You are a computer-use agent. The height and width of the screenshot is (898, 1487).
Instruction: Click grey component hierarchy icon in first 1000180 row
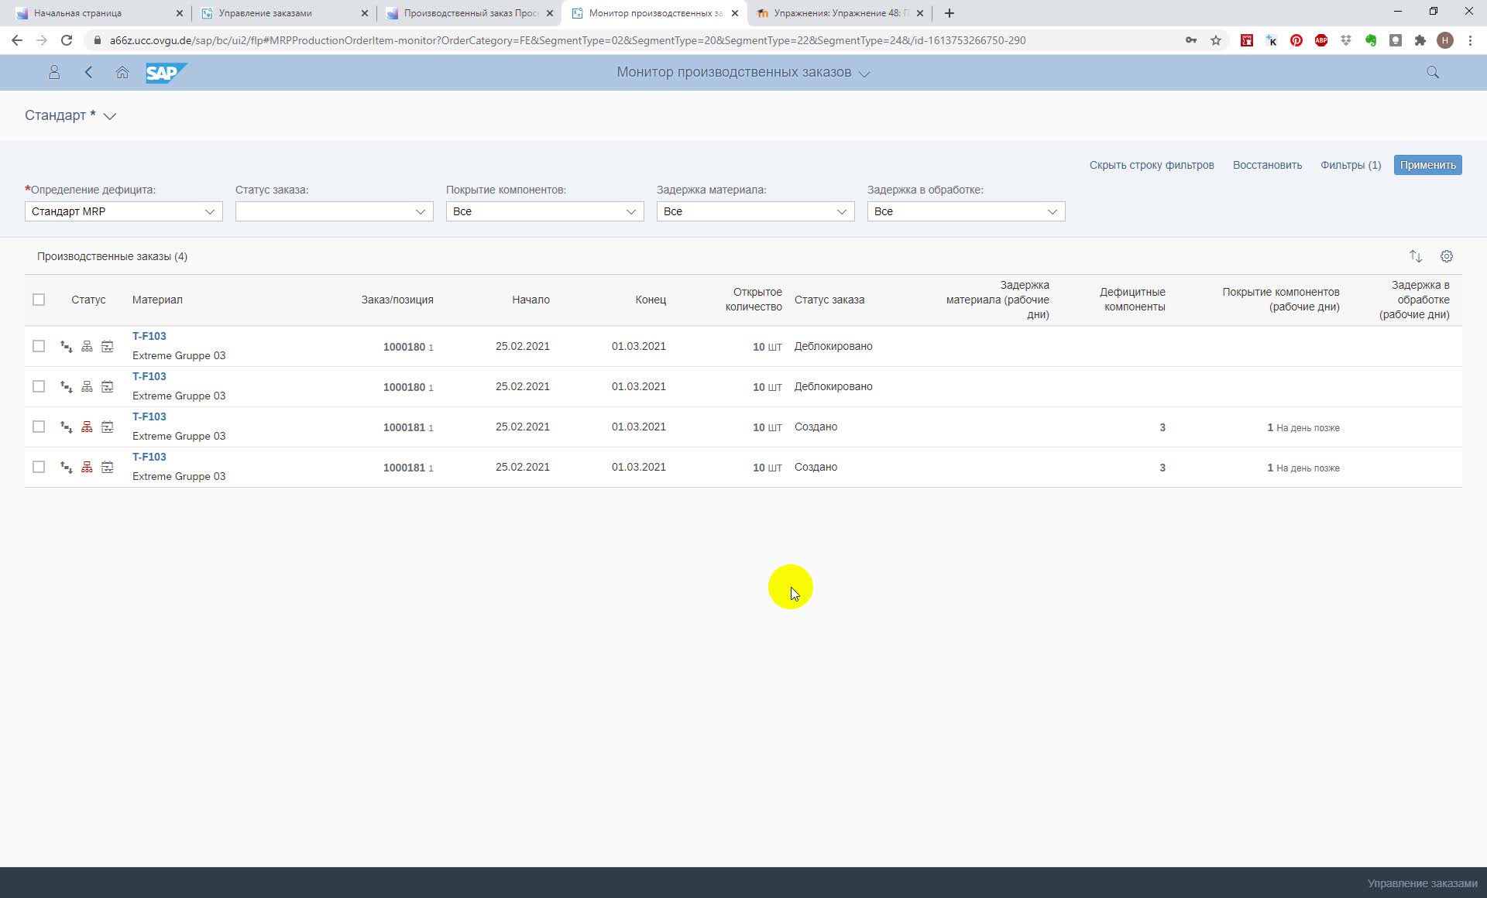point(87,347)
